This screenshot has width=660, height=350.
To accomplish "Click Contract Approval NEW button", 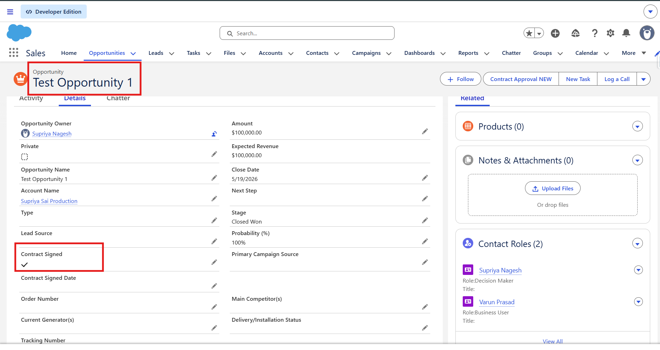I will pyautogui.click(x=521, y=79).
